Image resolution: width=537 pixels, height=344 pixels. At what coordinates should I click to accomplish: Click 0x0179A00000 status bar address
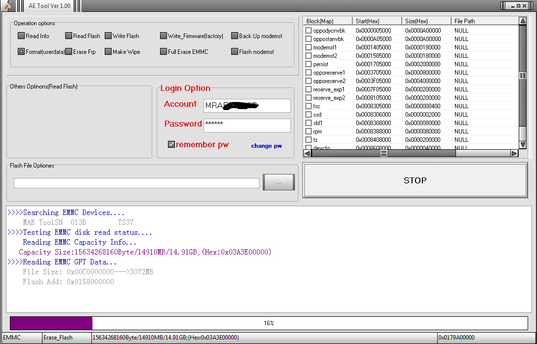click(486, 338)
